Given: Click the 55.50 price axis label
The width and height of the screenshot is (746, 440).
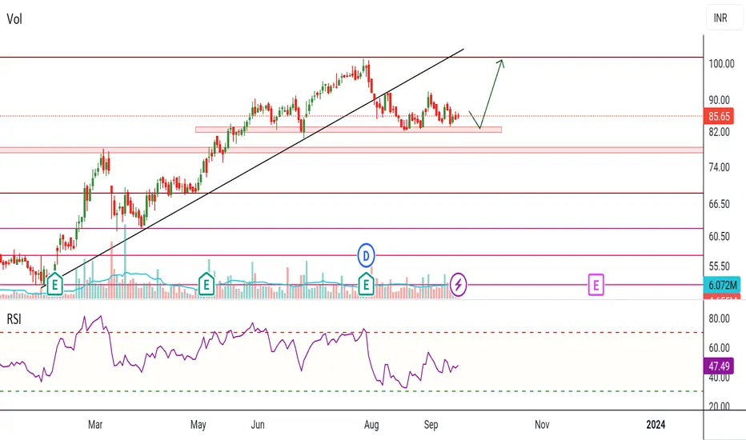Looking at the screenshot, I should point(719,266).
